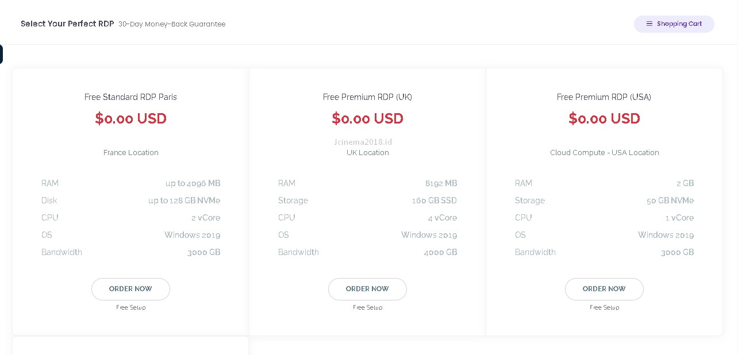Order the Free Premium RDP (USA) plan
Image resolution: width=738 pixels, height=355 pixels.
point(604,289)
